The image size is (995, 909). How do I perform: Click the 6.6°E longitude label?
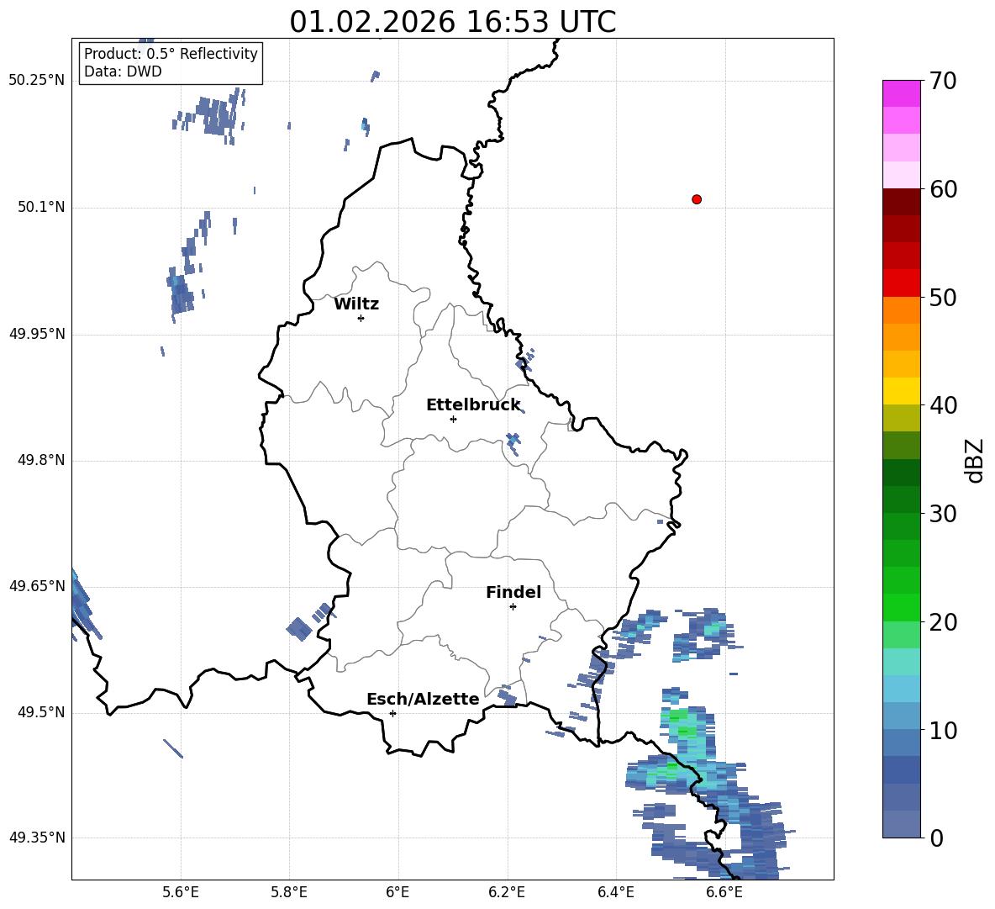(724, 892)
